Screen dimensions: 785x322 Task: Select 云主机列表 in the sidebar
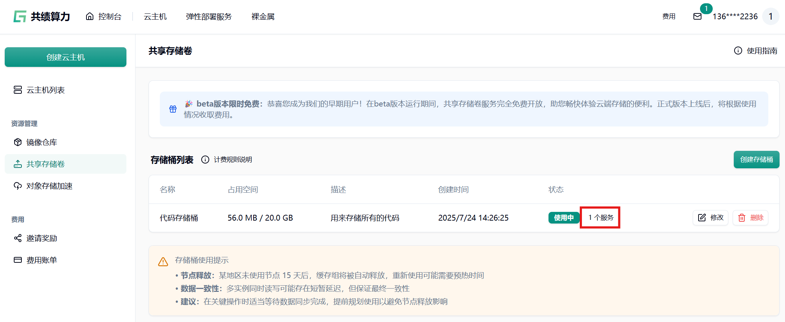45,90
